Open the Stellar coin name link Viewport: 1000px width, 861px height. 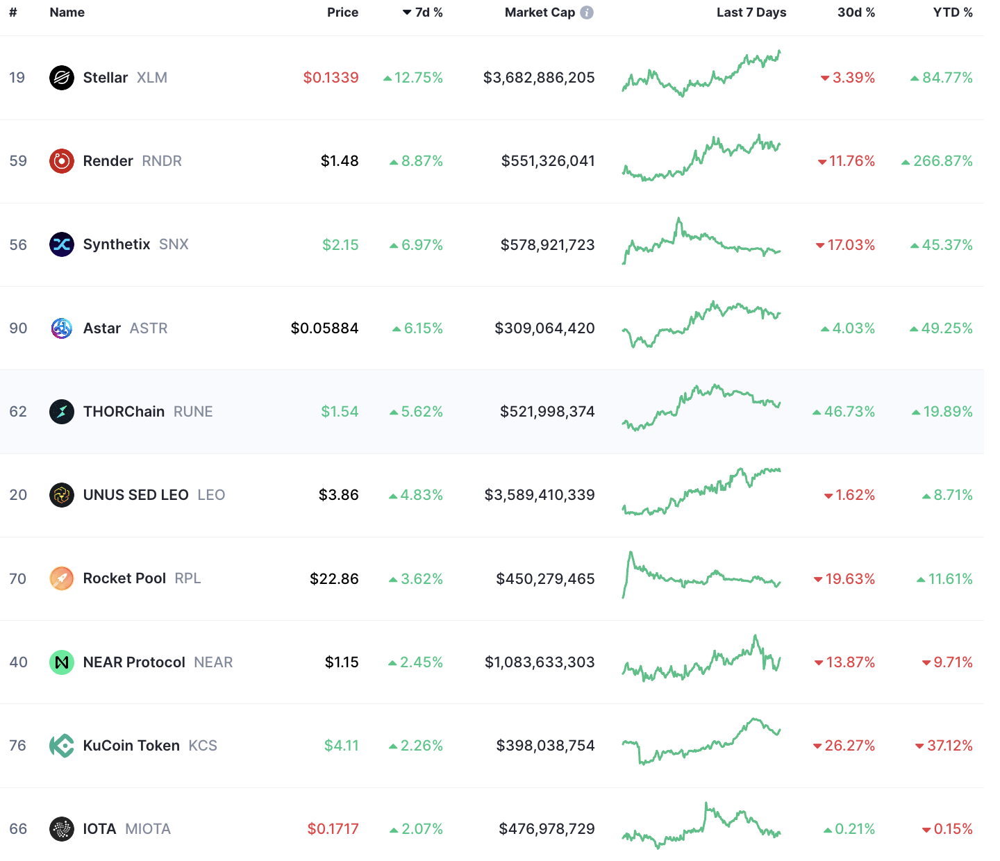coord(106,78)
